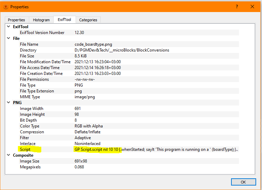This screenshot has height=190, width=262.
Task: Switch to the Properties tab
Action: click(x=17, y=20)
